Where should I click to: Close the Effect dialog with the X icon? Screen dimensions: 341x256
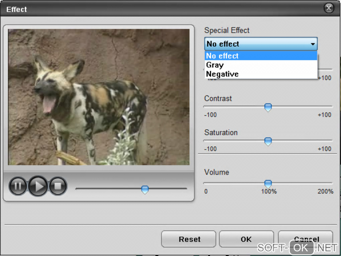pos(329,8)
